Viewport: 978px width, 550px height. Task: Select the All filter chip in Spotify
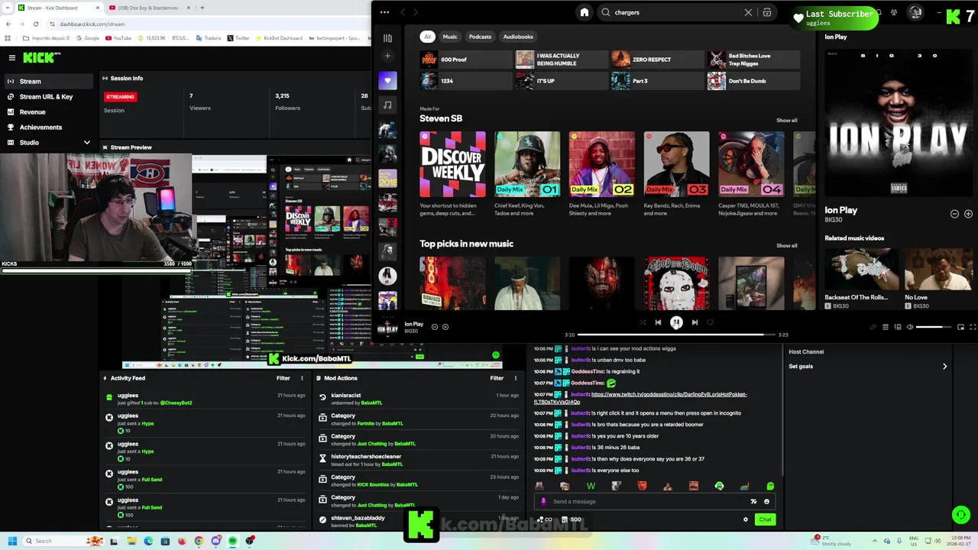tap(428, 37)
